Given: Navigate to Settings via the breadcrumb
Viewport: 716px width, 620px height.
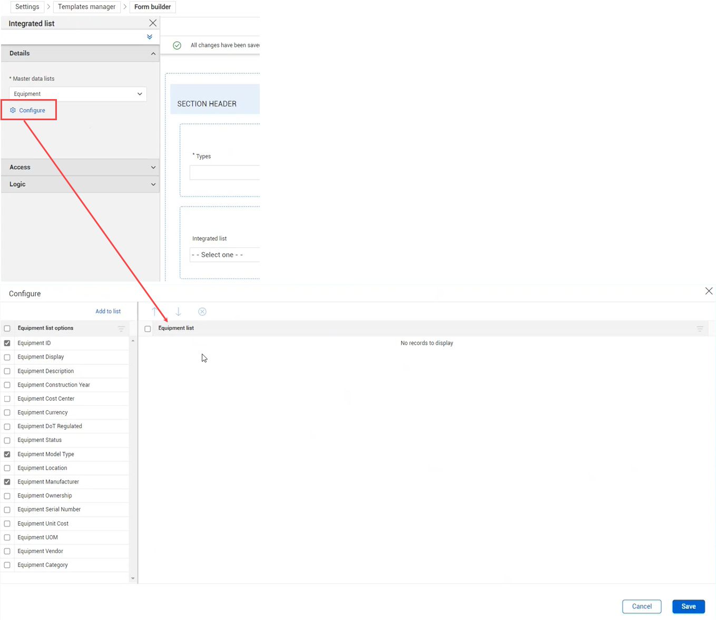Looking at the screenshot, I should pyautogui.click(x=27, y=7).
